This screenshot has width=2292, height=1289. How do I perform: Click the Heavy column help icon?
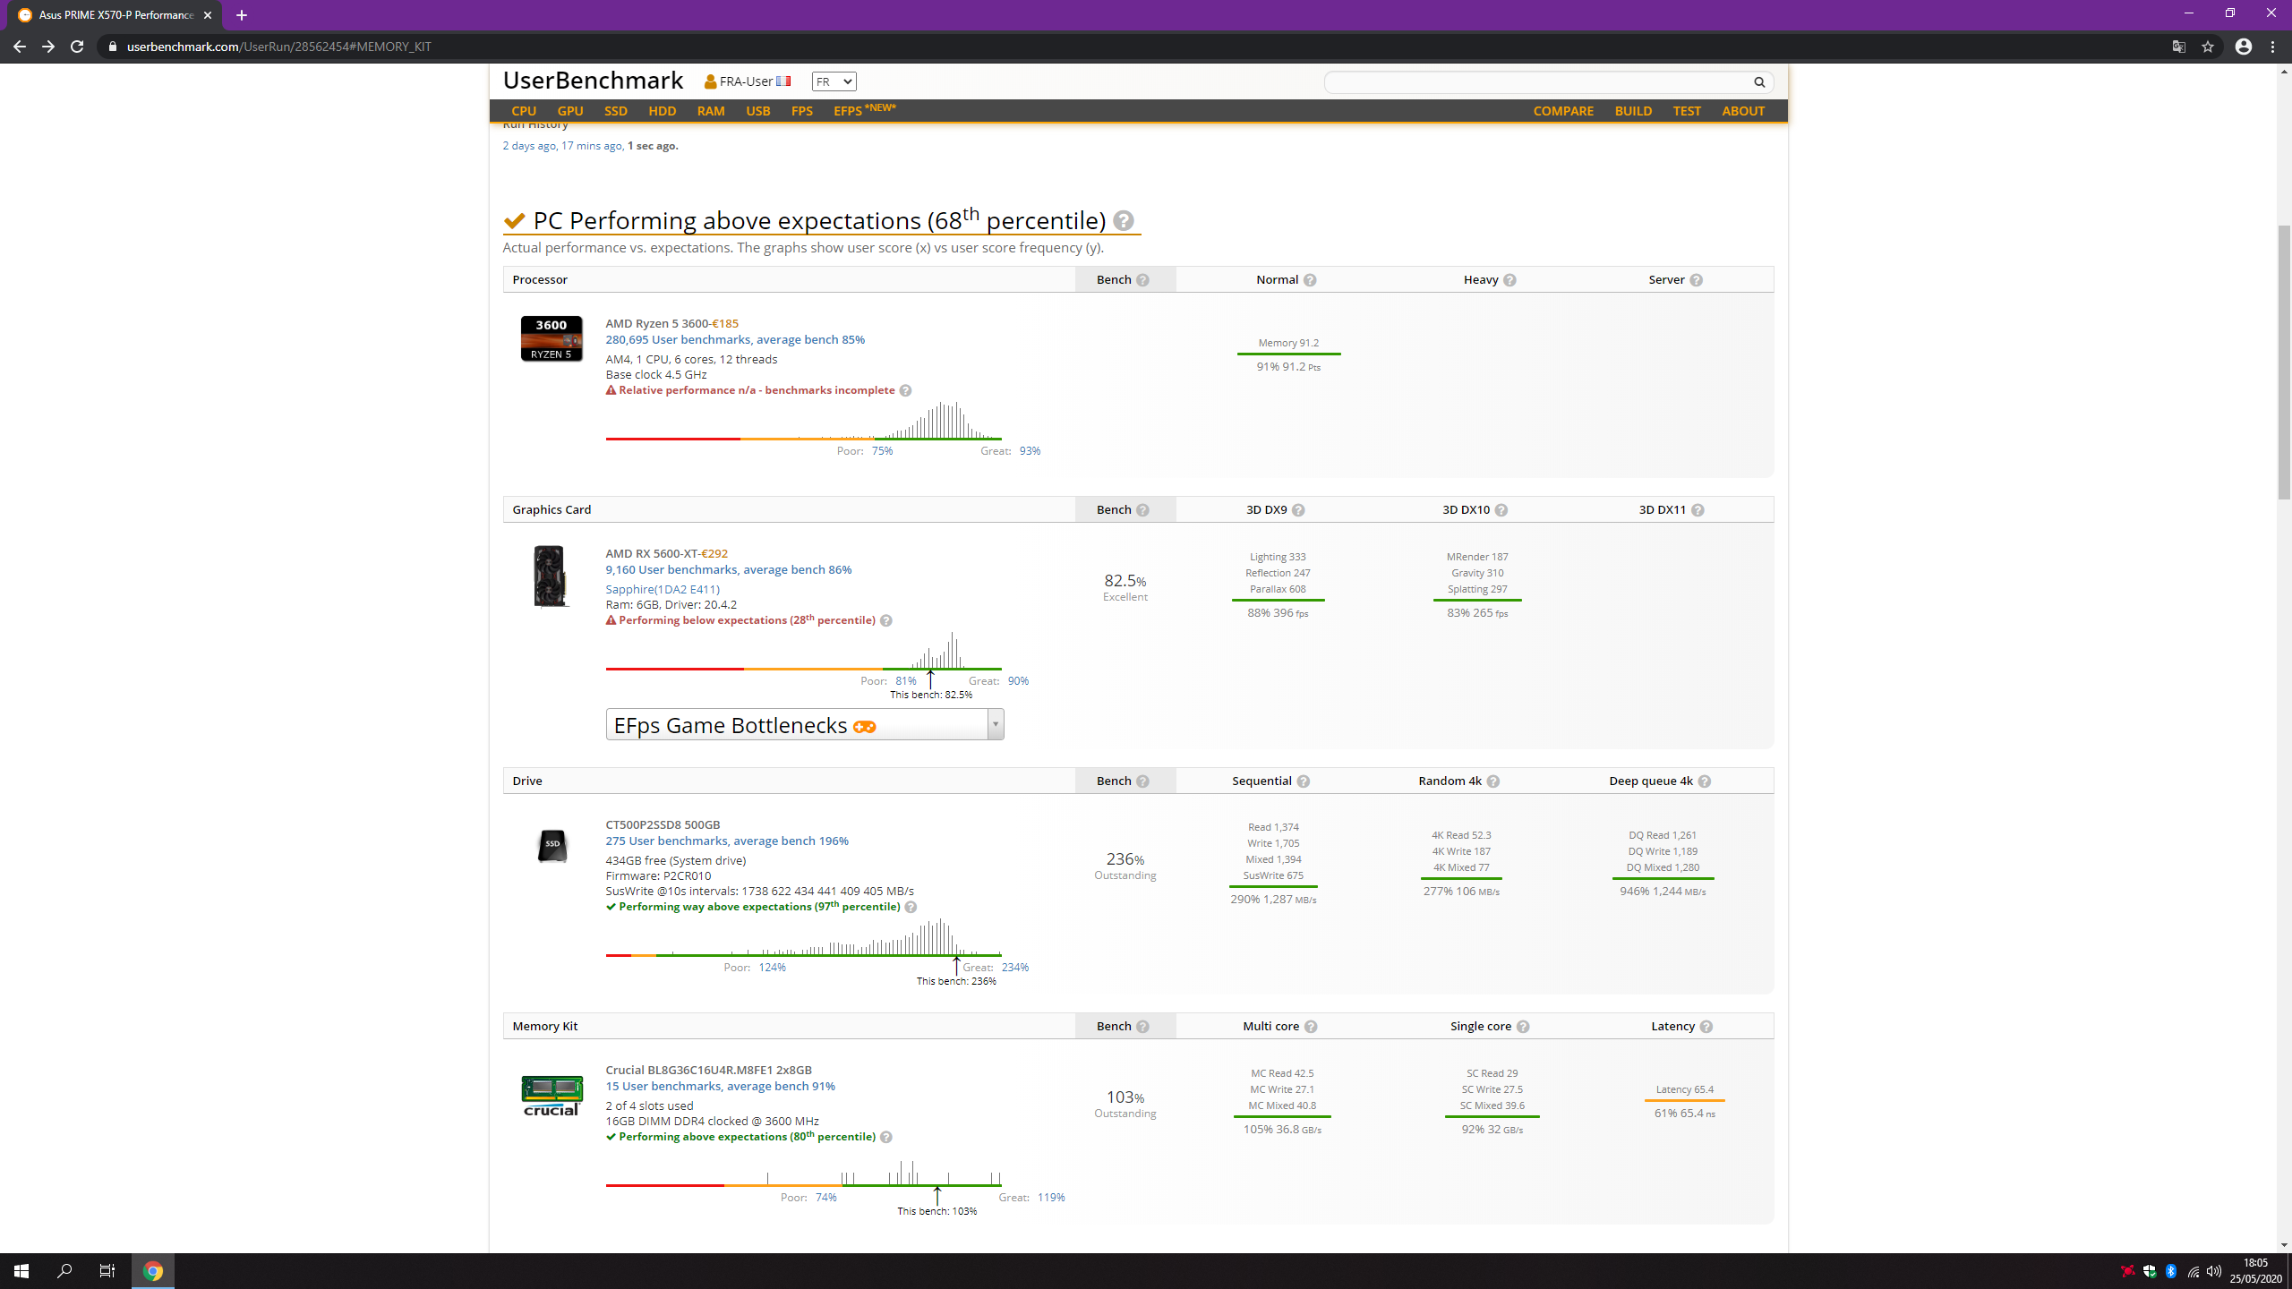[x=1509, y=280]
